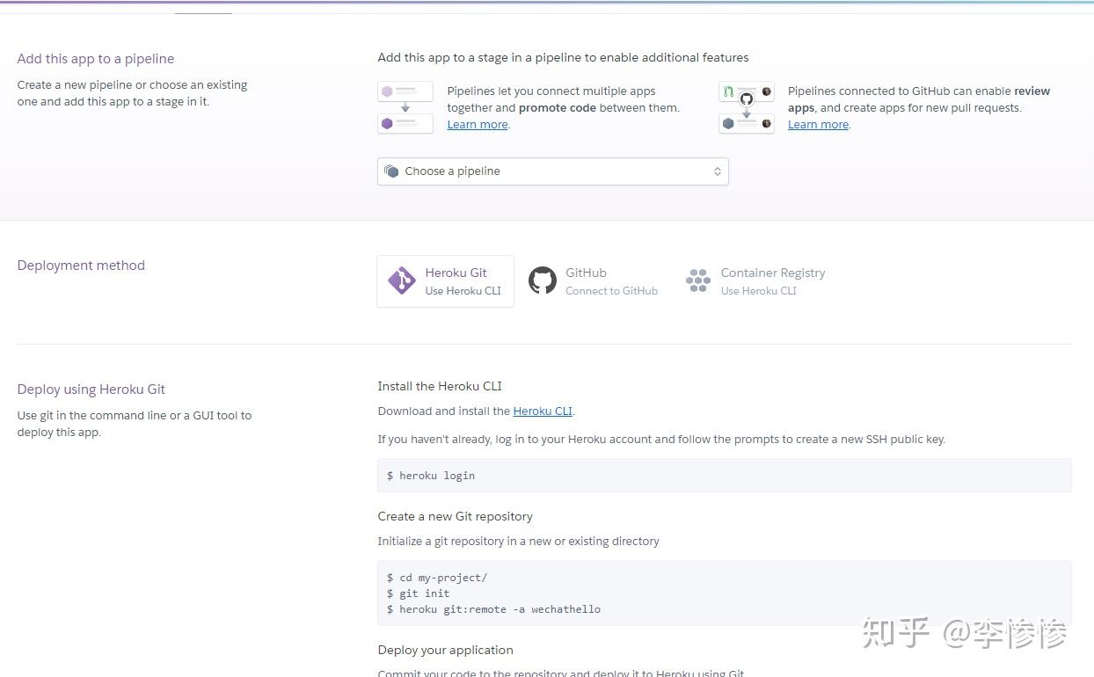Click the GitHub octocat icon
This screenshot has width=1094, height=677.
(x=543, y=280)
